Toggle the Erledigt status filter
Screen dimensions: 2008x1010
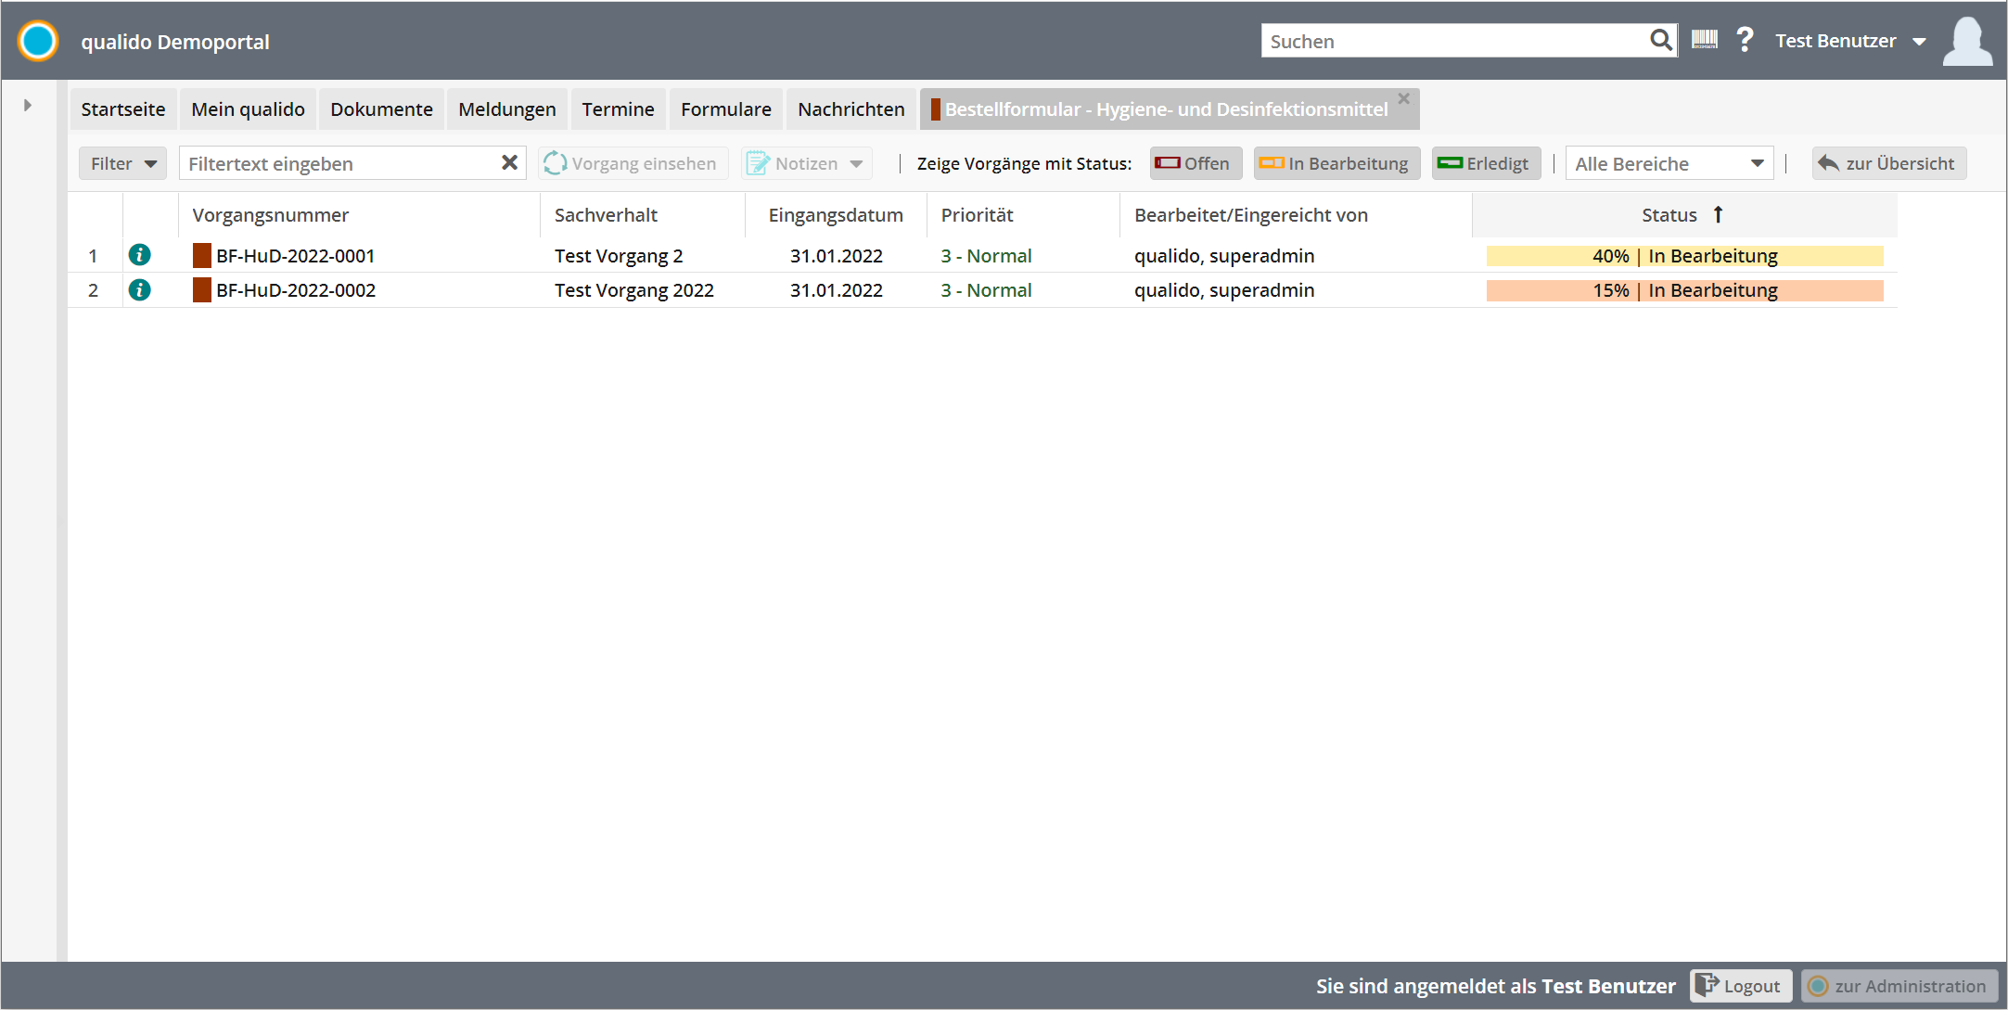point(1485,163)
